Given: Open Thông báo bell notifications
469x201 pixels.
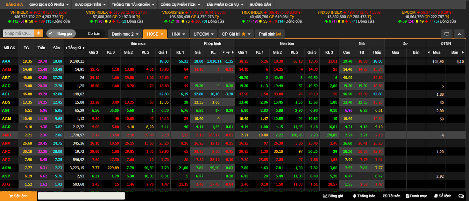Looking at the screenshot, I should (x=364, y=196).
